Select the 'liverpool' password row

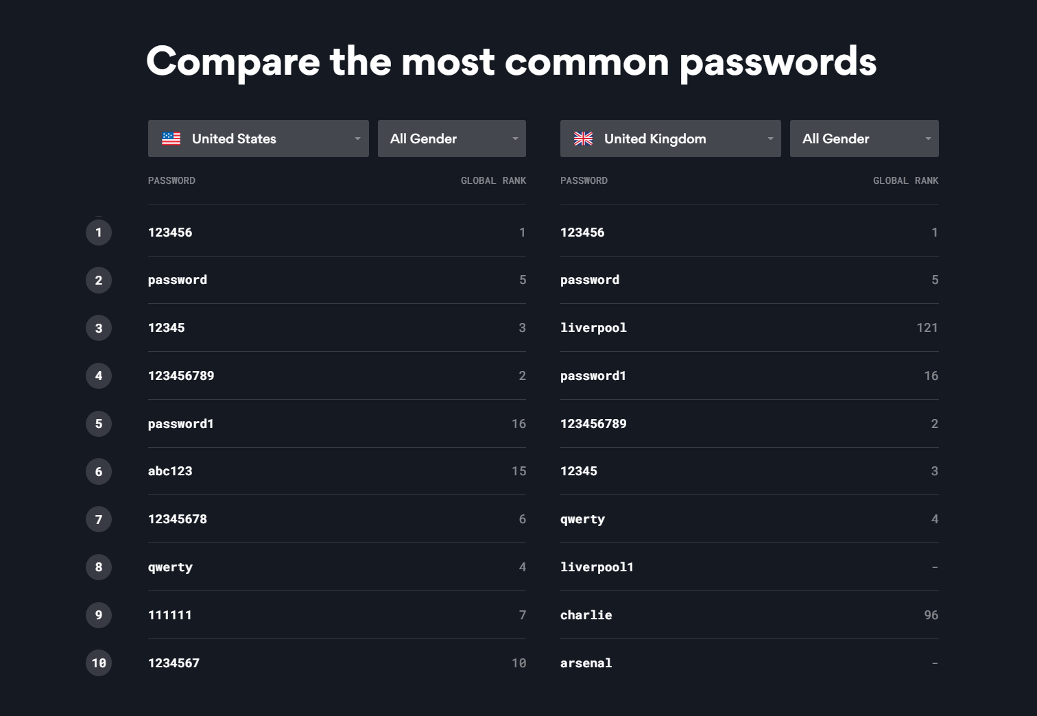pos(750,328)
